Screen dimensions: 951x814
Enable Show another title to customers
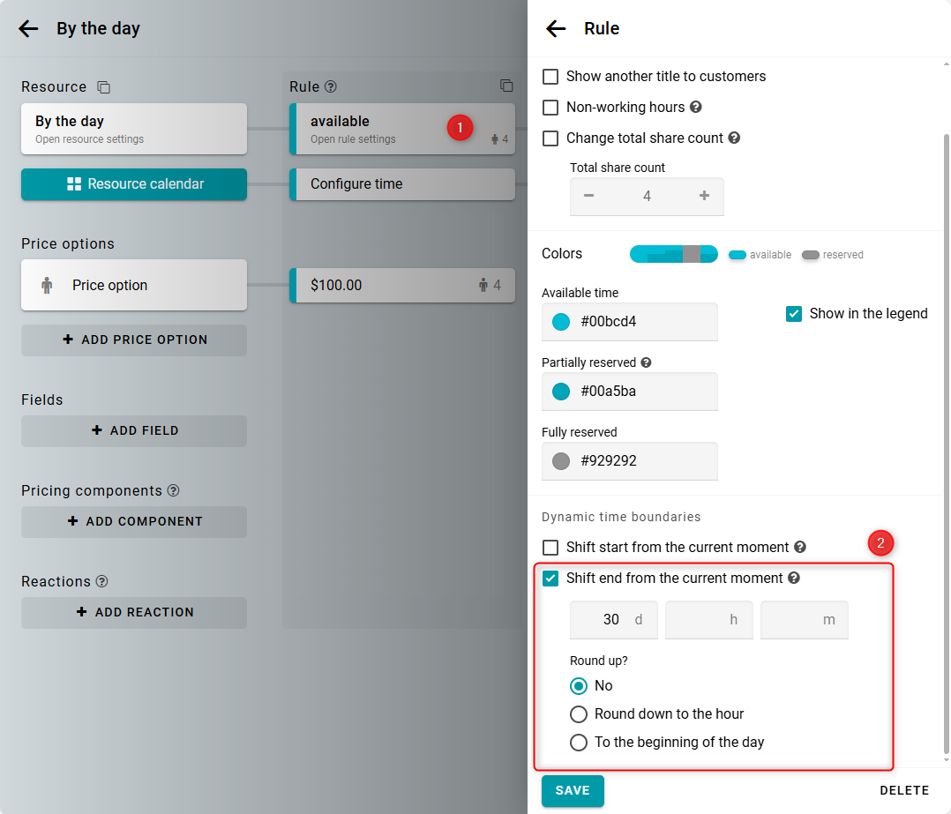point(550,77)
